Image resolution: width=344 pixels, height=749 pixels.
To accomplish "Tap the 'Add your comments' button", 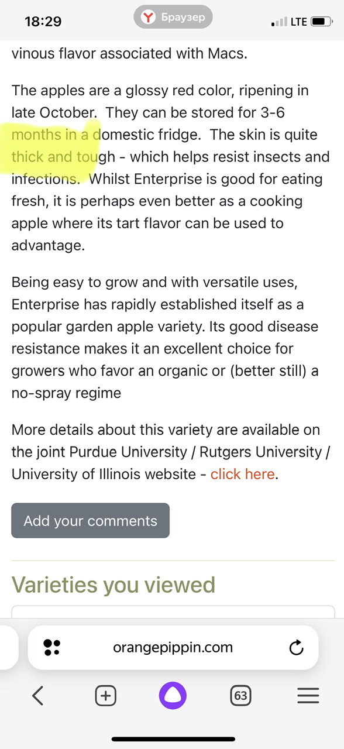I will pyautogui.click(x=91, y=521).
